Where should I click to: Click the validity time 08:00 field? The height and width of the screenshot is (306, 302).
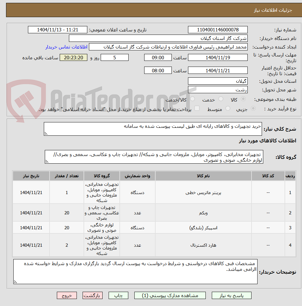[x=158, y=70]
